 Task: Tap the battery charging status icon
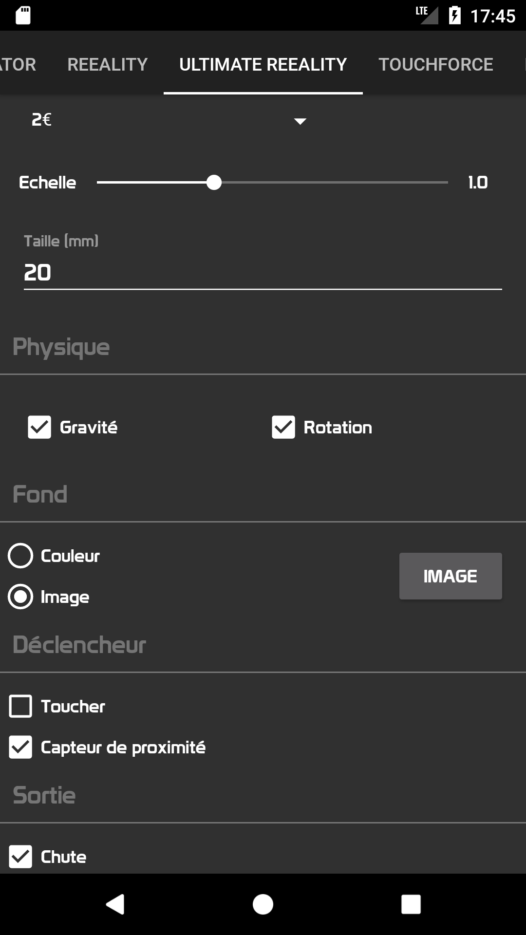click(454, 16)
